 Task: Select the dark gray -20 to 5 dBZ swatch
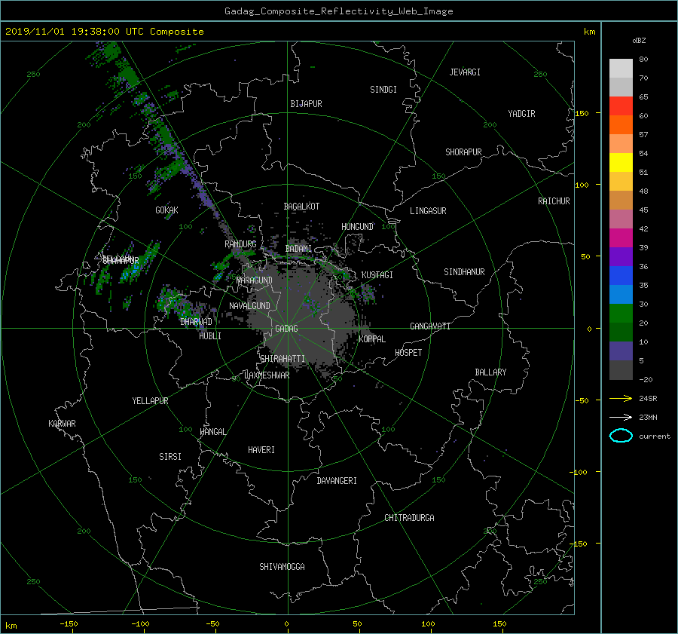tap(621, 370)
